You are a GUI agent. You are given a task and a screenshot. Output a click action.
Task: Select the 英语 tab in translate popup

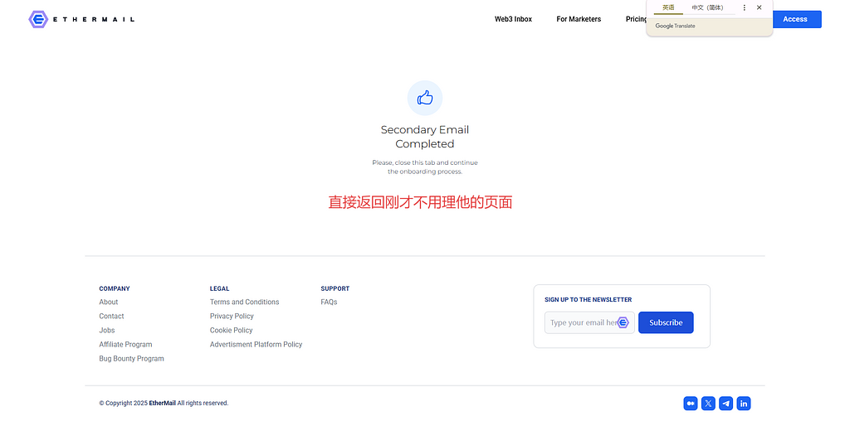[668, 7]
